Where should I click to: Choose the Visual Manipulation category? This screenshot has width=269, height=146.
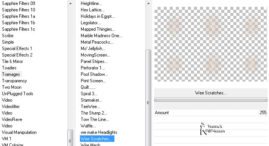pyautogui.click(x=19, y=132)
